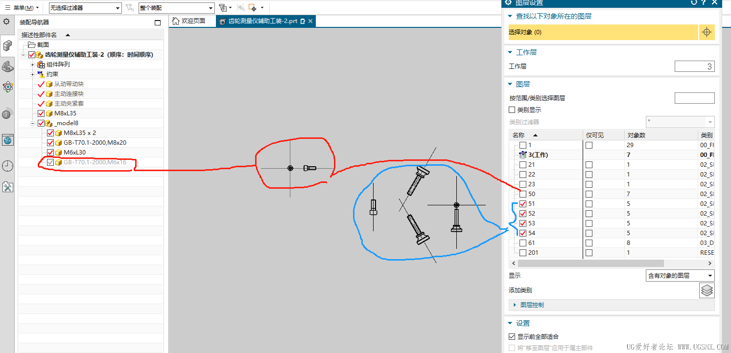Viewport: 731px width, 353px height.
Task: Open the Assembly Navigator sidebar tab
Action: (x=7, y=45)
